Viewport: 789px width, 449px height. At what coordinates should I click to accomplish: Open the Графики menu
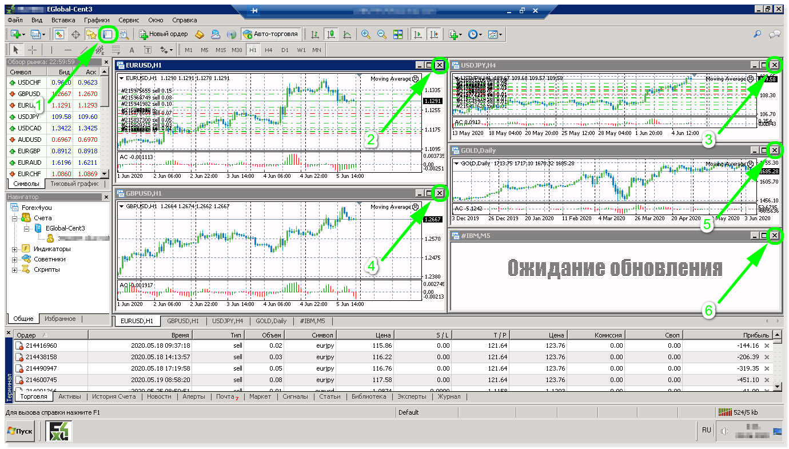click(x=97, y=20)
